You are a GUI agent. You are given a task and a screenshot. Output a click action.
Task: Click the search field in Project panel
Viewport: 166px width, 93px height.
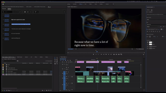click(9, 61)
